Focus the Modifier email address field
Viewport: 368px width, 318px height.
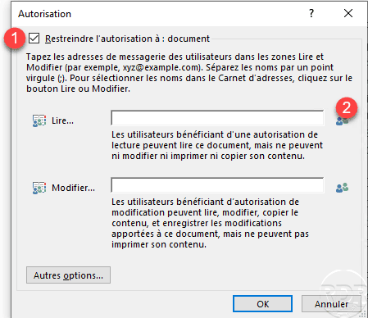217,185
